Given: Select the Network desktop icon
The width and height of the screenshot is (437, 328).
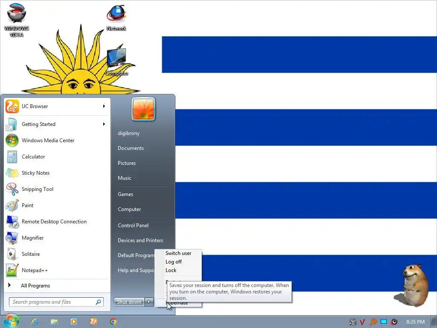Looking at the screenshot, I should (116, 17).
